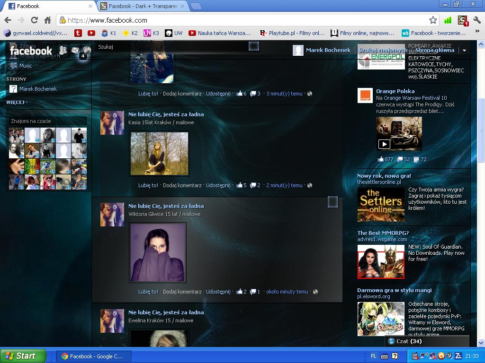Screen dimensions: 485x363
Task: Reload the page with the refresh icon
Action: 34,20
